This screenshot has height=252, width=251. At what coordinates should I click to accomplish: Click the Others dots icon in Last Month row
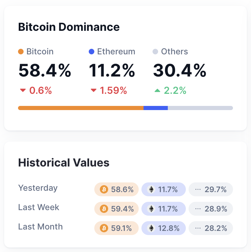[198, 228]
